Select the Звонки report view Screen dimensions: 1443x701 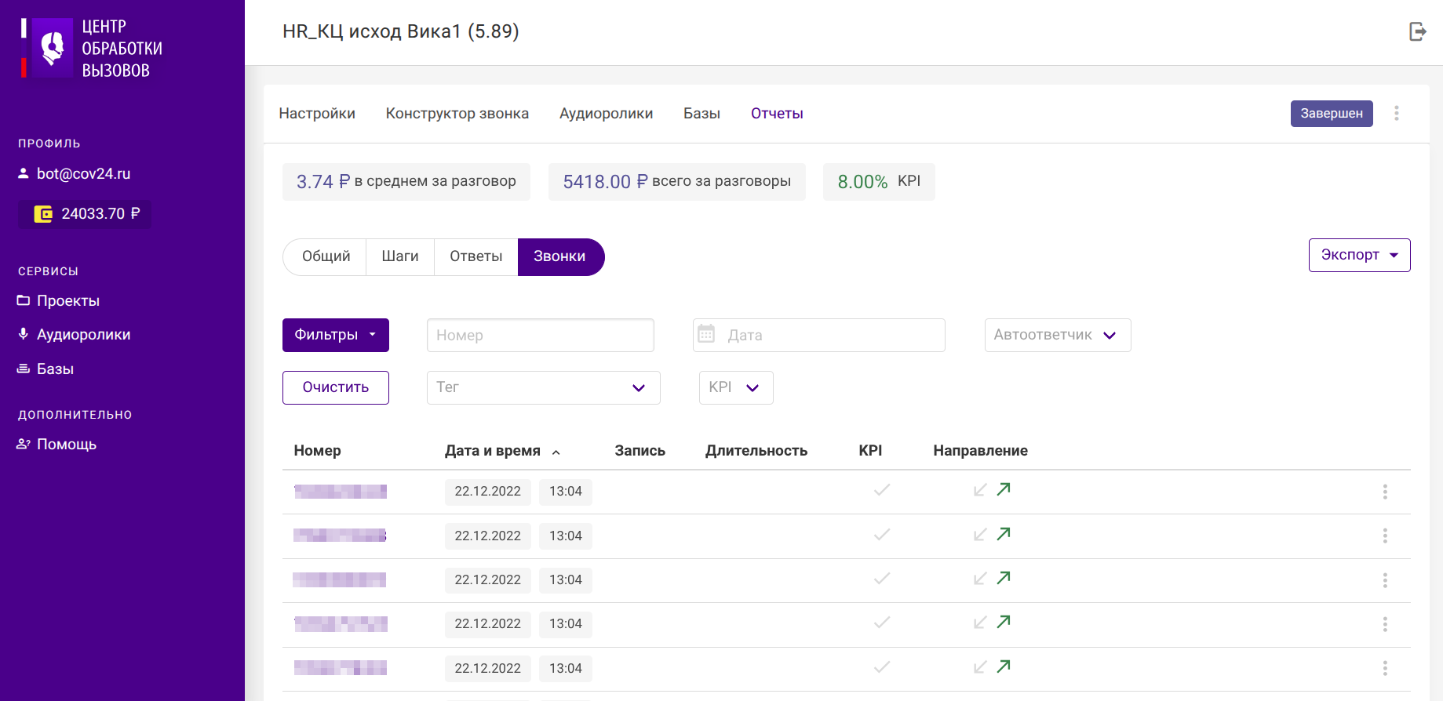coord(560,256)
